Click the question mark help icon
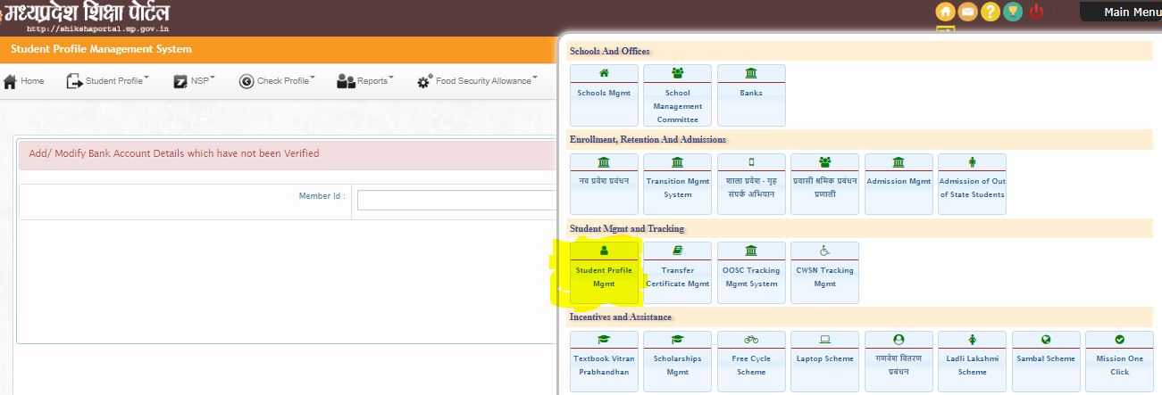The image size is (1162, 395). click(x=990, y=12)
